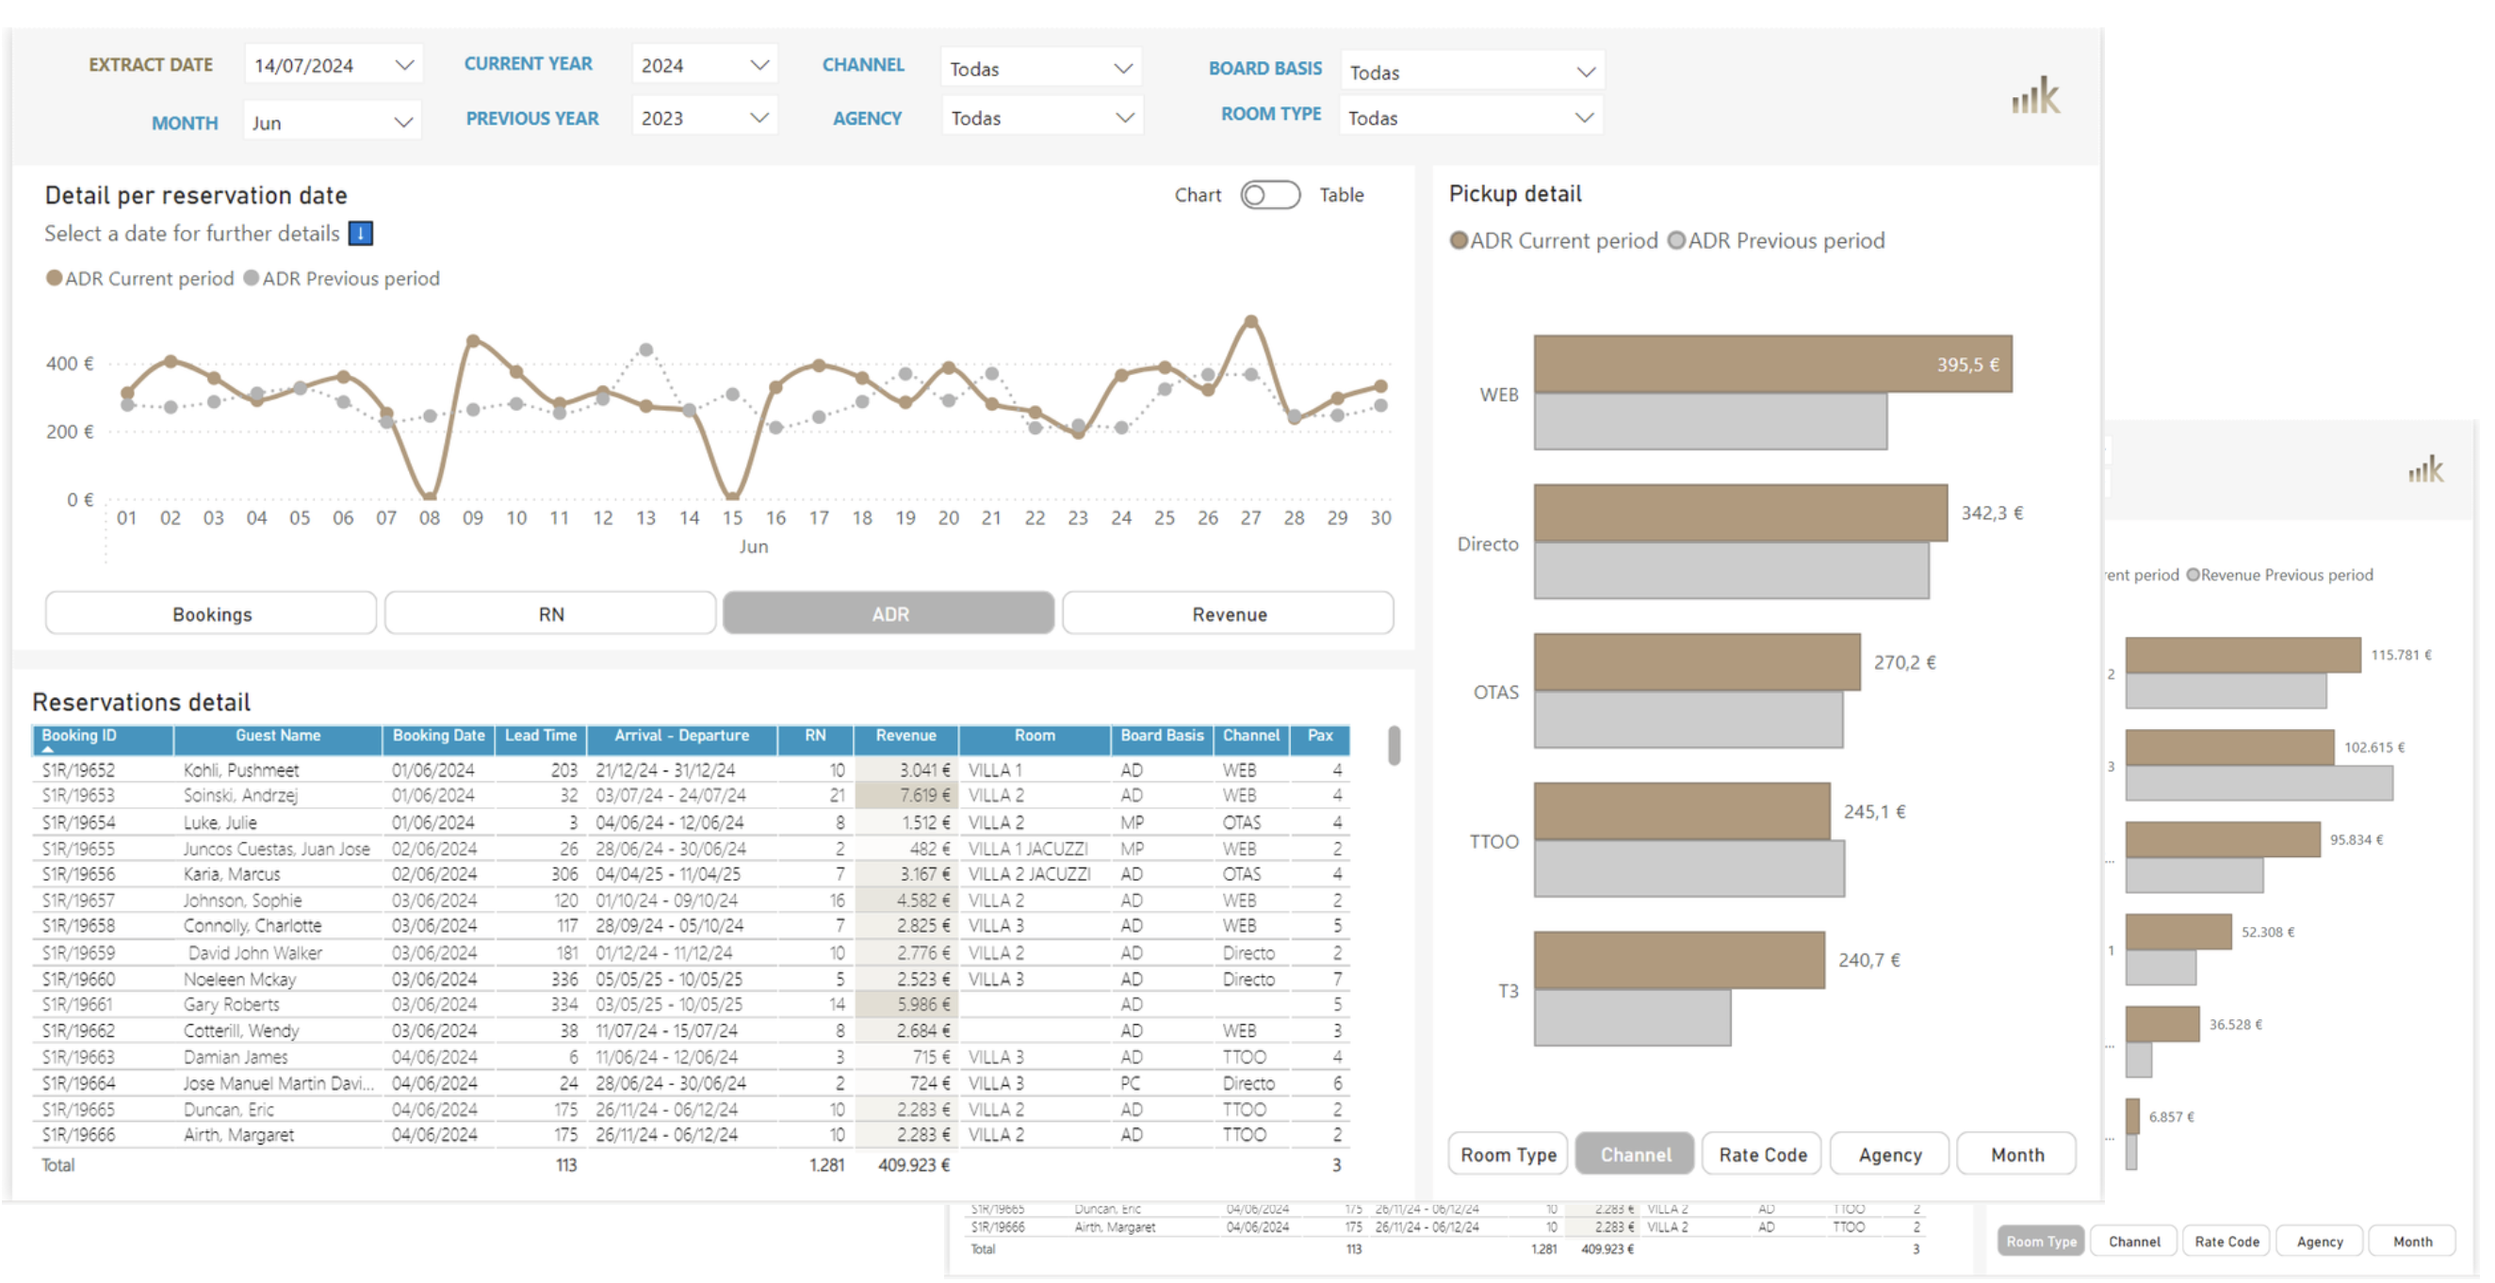Image resolution: width=2495 pixels, height=1283 pixels.
Task: Open the Extract Date dropdown
Action: (x=333, y=65)
